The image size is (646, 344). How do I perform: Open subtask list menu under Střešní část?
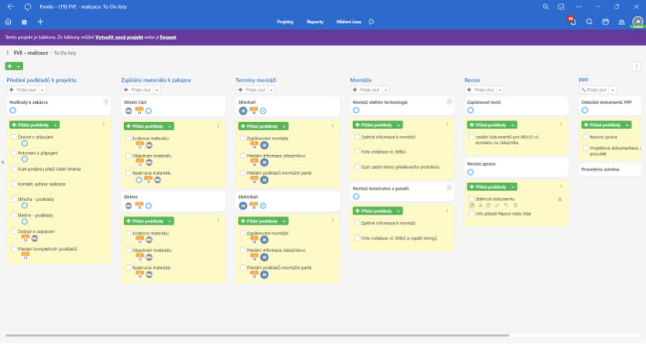218,126
